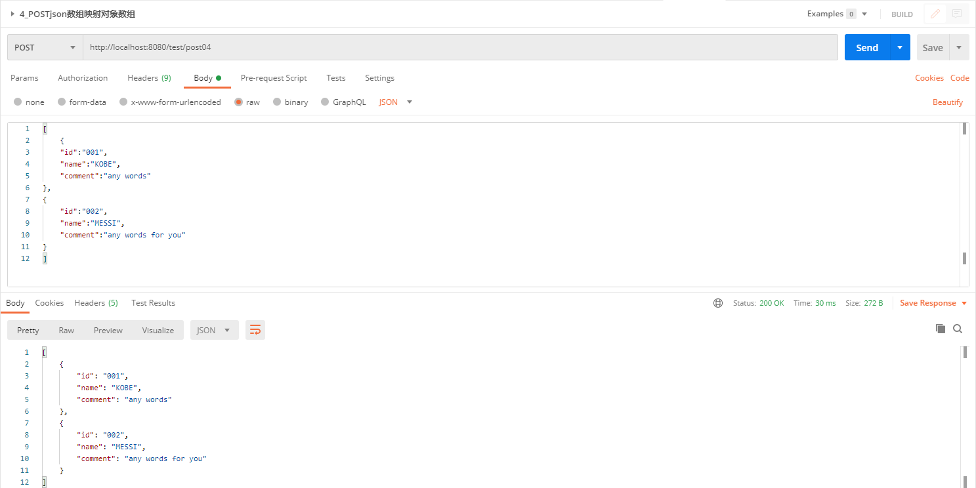
Task: Click the edit pencil icon near BUILD
Action: [934, 13]
